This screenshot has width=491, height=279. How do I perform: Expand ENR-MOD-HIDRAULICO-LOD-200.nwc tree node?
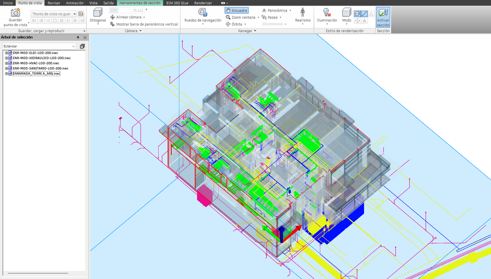(x=7, y=58)
